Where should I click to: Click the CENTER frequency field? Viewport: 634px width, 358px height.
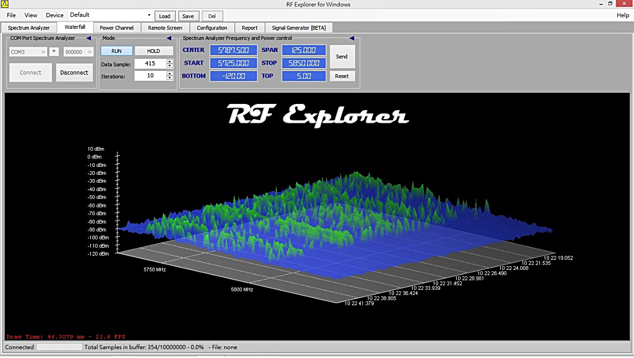234,50
